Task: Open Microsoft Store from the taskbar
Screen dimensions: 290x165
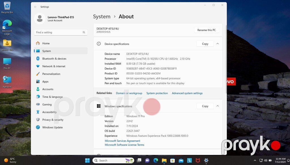Action: click(172, 160)
